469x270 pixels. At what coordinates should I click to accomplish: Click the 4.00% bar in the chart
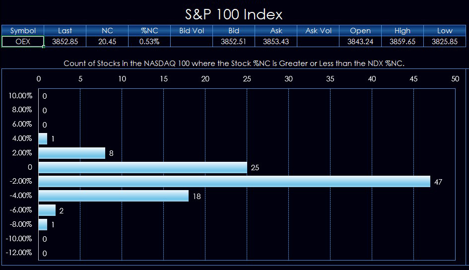[43, 139]
